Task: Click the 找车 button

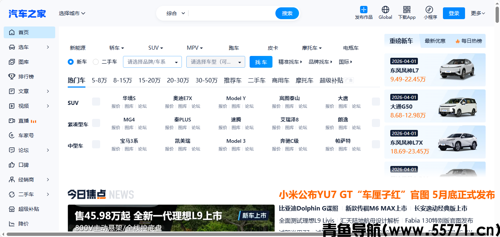Action: tap(261, 62)
